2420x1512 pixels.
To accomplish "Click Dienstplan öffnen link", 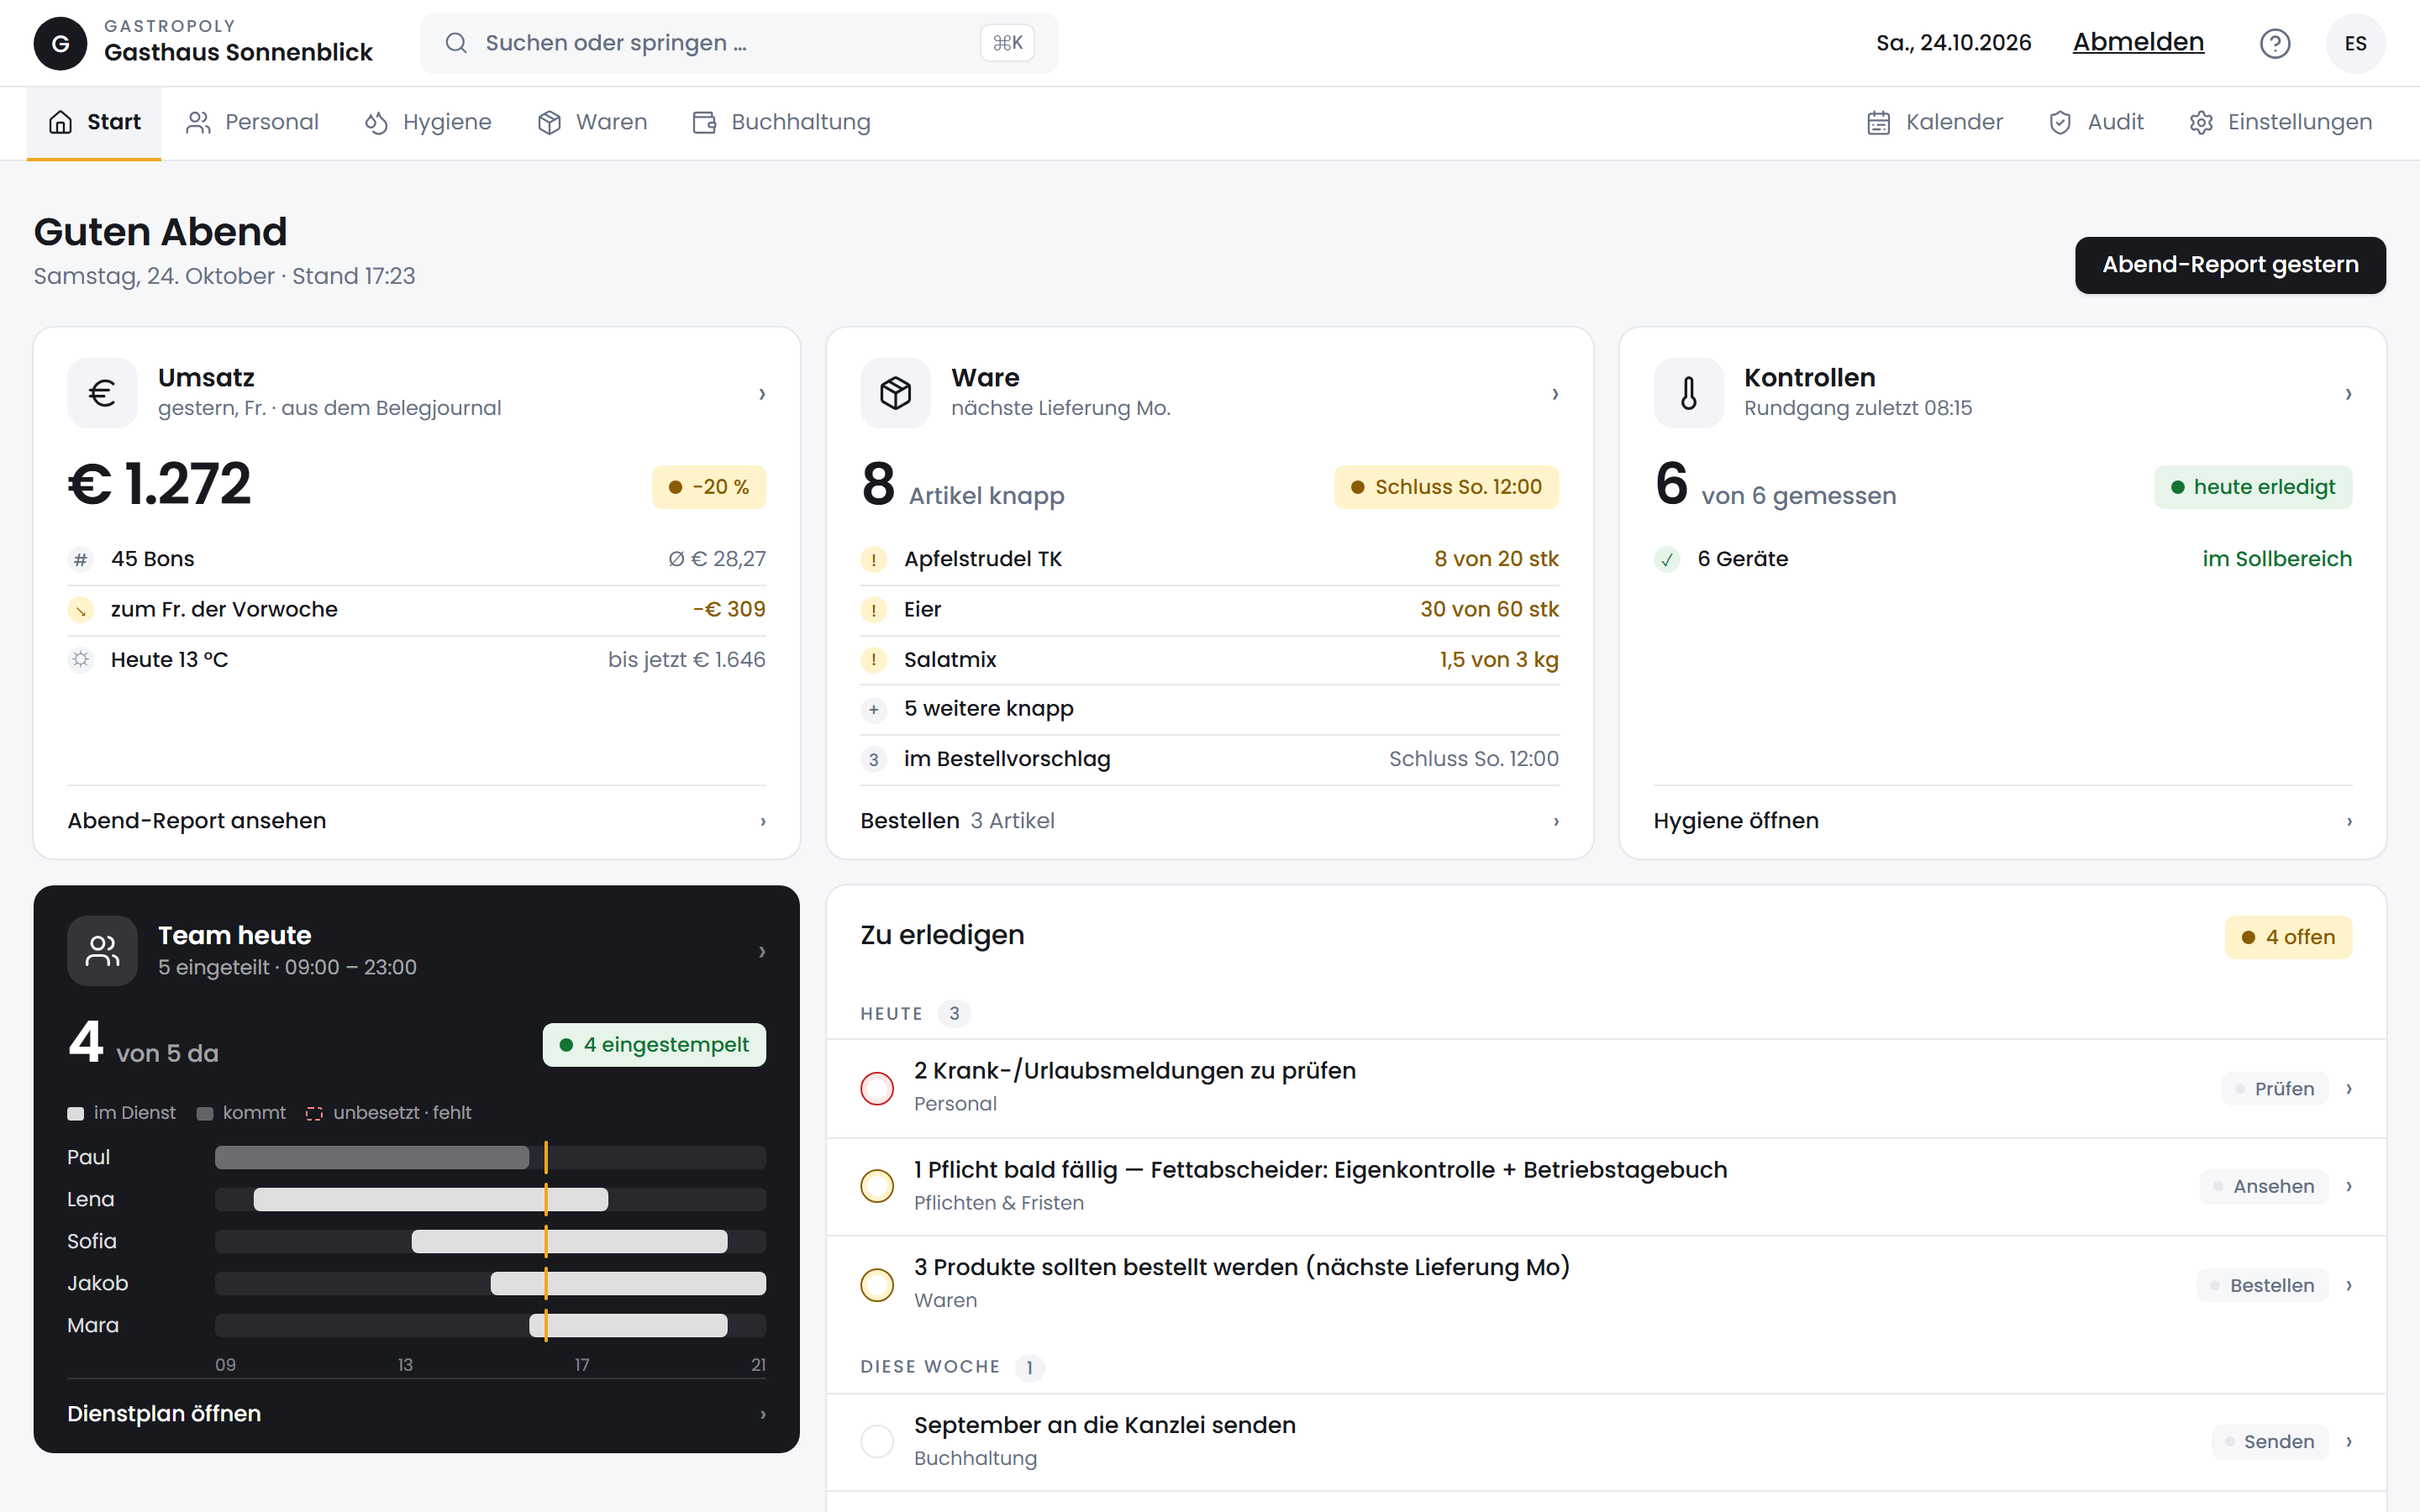I will (417, 1414).
